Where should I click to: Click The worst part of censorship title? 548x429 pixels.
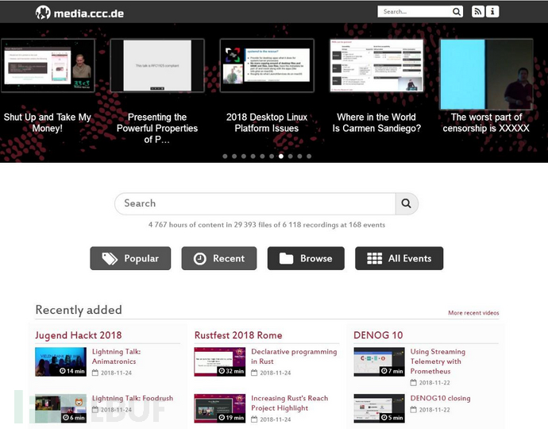point(486,122)
